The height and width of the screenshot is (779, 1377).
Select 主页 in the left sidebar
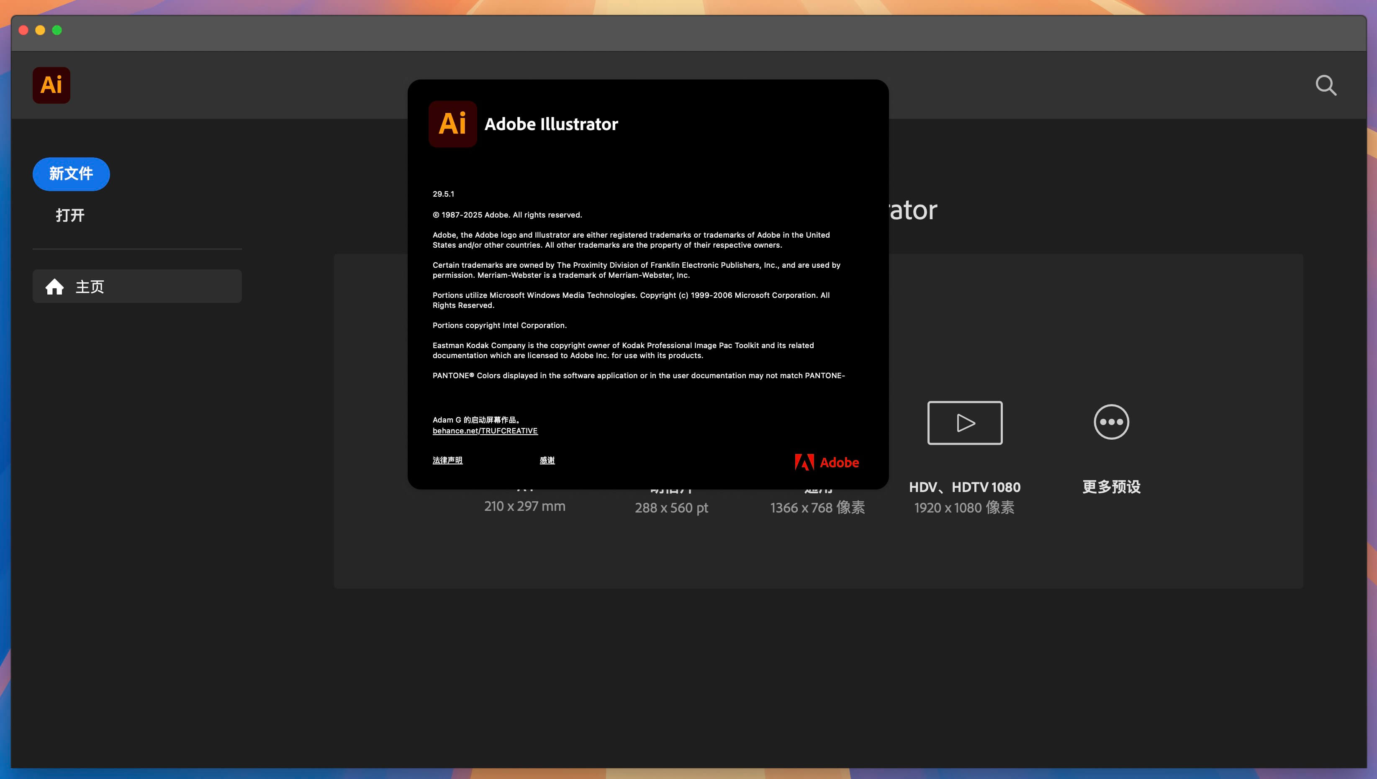pos(90,286)
